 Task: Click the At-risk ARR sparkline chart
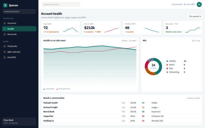(111, 30)
